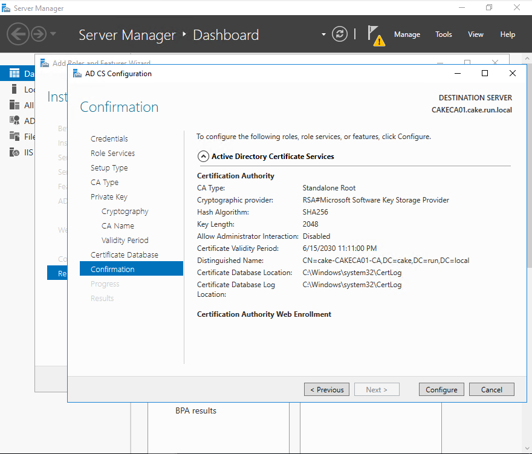Select the AD CS sidebar icon
Image resolution: width=532 pixels, height=454 pixels.
[x=15, y=120]
